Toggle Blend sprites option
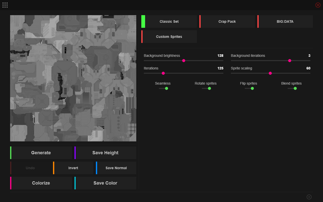 (x=292, y=88)
